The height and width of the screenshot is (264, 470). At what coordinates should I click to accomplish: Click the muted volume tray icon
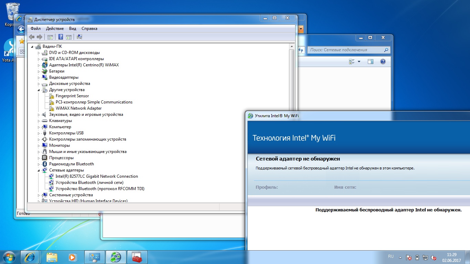point(434,257)
